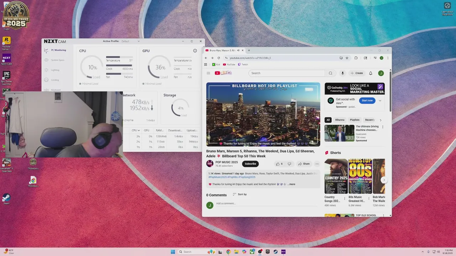
Task: Subscribe to POP MUSIC 2025
Action: [250, 164]
